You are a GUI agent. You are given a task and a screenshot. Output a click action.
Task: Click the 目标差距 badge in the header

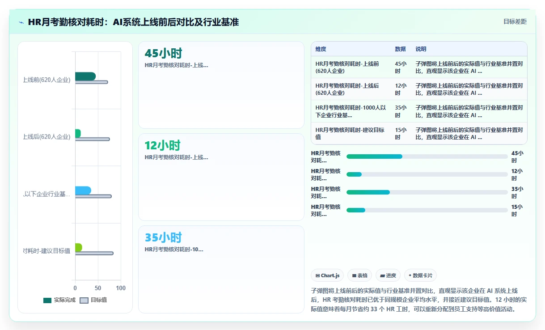515,21
